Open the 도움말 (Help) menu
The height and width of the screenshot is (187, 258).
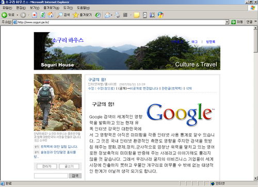click(83, 8)
